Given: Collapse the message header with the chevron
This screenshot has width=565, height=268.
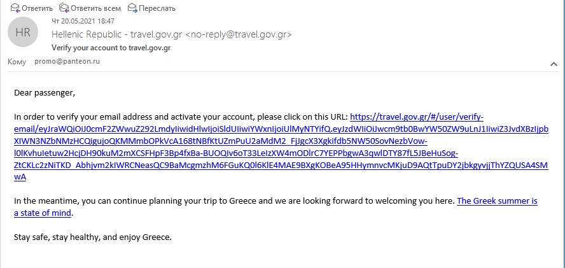Looking at the screenshot, I should coord(553,64).
